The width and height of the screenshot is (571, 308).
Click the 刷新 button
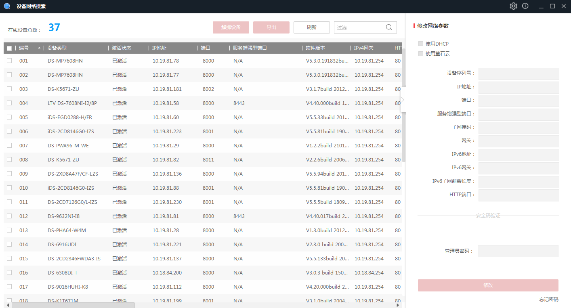pyautogui.click(x=311, y=27)
